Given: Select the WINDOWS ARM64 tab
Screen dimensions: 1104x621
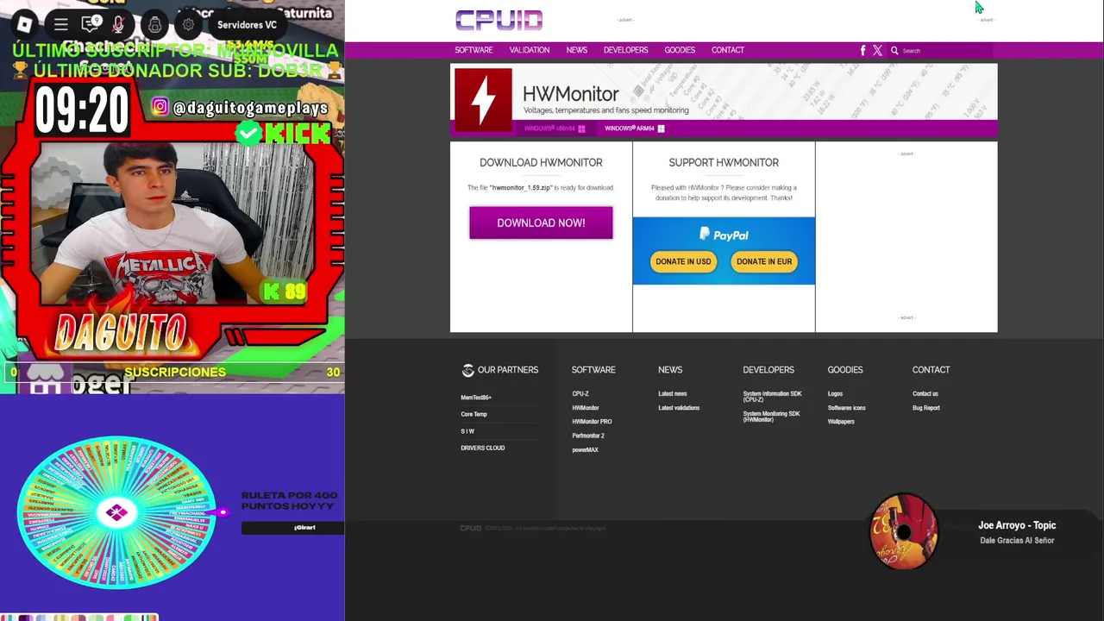Looking at the screenshot, I should [x=635, y=129].
